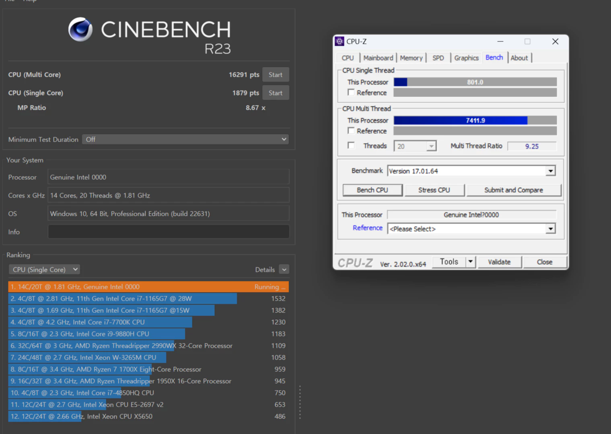The image size is (611, 434).
Task: Select ranking row 14C/20T Genuine Intel 0000
Action: pos(148,287)
